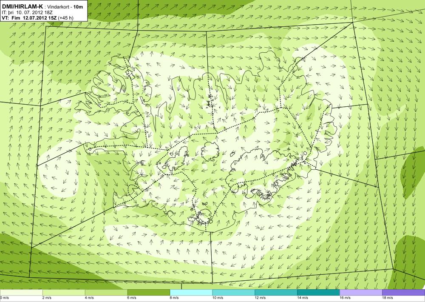Click the '6 m/s' legend label
This screenshot has height=302, width=425.
[132, 298]
